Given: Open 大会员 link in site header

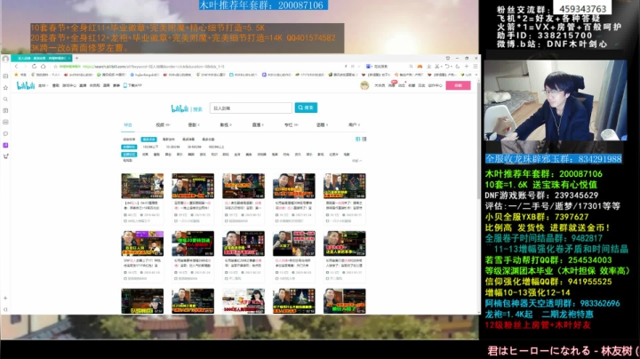Looking at the screenshot, I should [x=380, y=85].
